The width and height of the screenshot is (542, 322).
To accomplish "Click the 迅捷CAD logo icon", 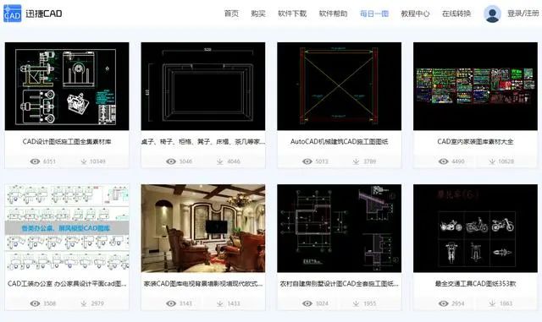I will tap(12, 14).
